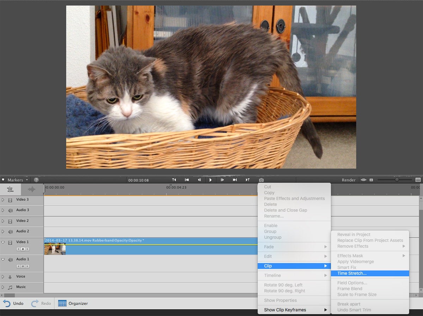
Task: Click the Video 3 filmstrip icon
Action: tap(10, 200)
